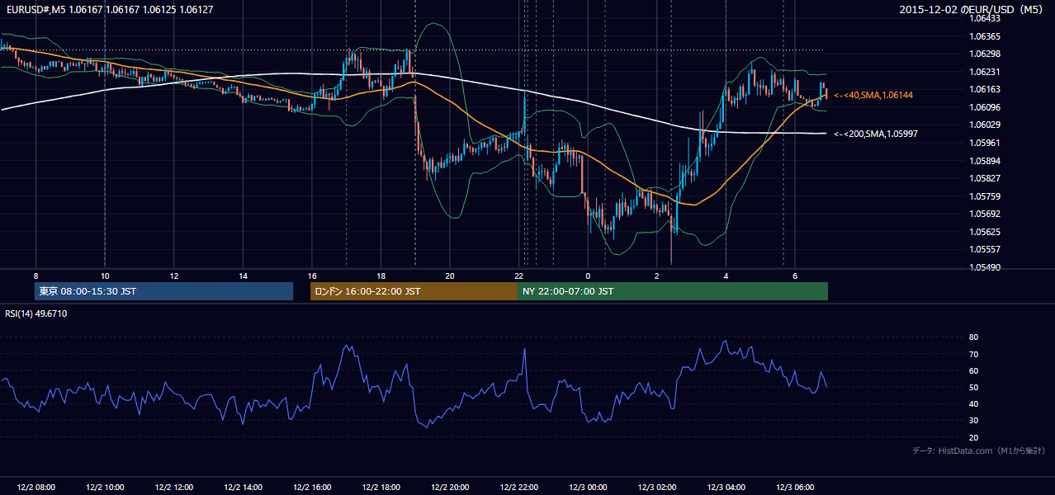
Task: Click price axis value 1.06029
Action: [985, 125]
